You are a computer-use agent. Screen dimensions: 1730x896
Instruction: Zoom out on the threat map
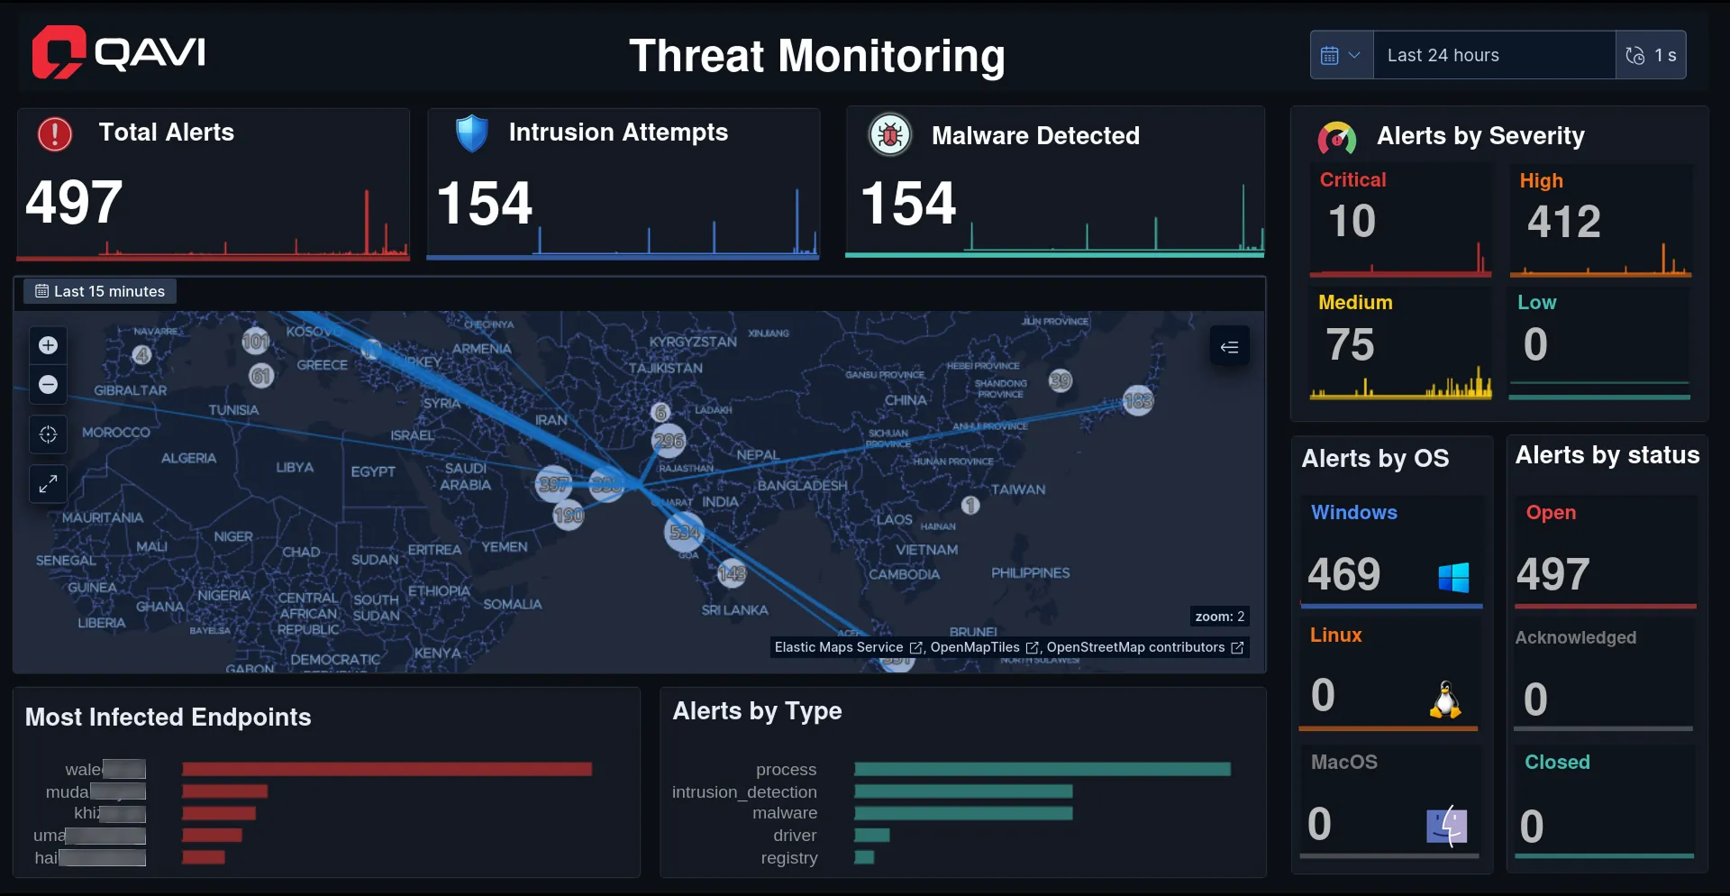pyautogui.click(x=47, y=385)
